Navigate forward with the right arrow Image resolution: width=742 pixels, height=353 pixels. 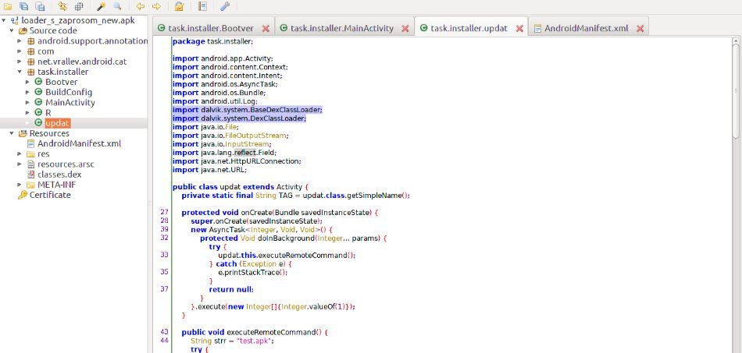click(x=156, y=6)
